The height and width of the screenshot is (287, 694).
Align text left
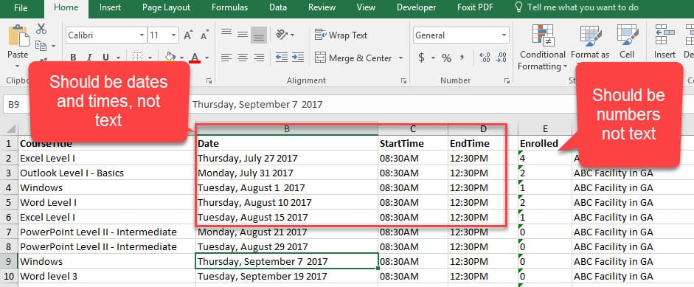pyautogui.click(x=226, y=58)
